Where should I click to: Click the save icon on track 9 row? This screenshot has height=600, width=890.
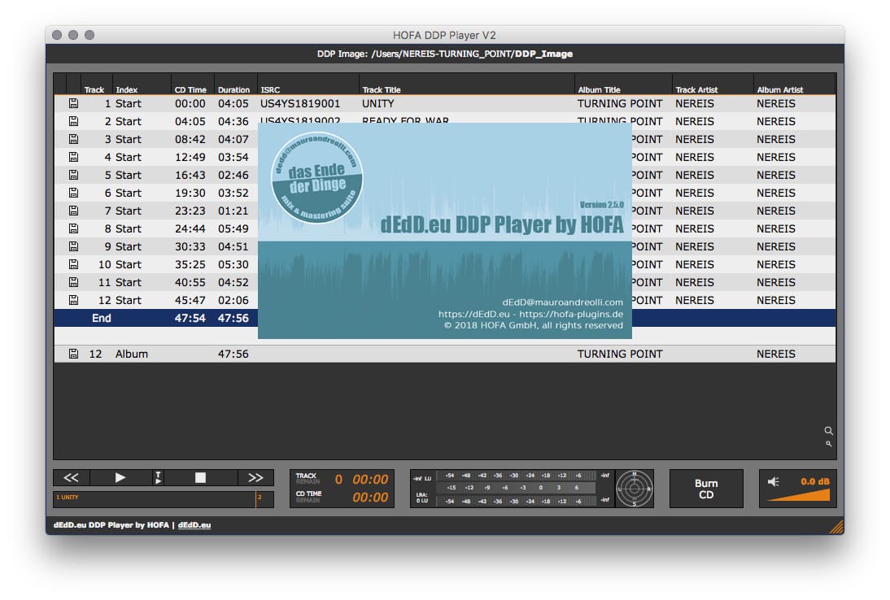[73, 246]
